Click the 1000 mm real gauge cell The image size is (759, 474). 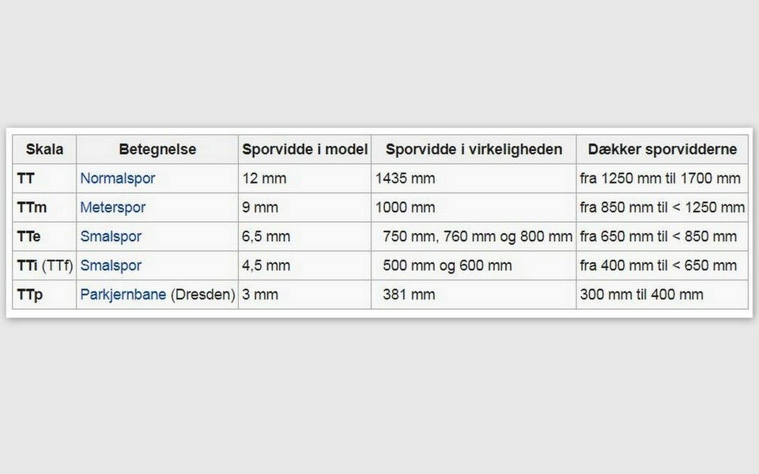pyautogui.click(x=406, y=208)
